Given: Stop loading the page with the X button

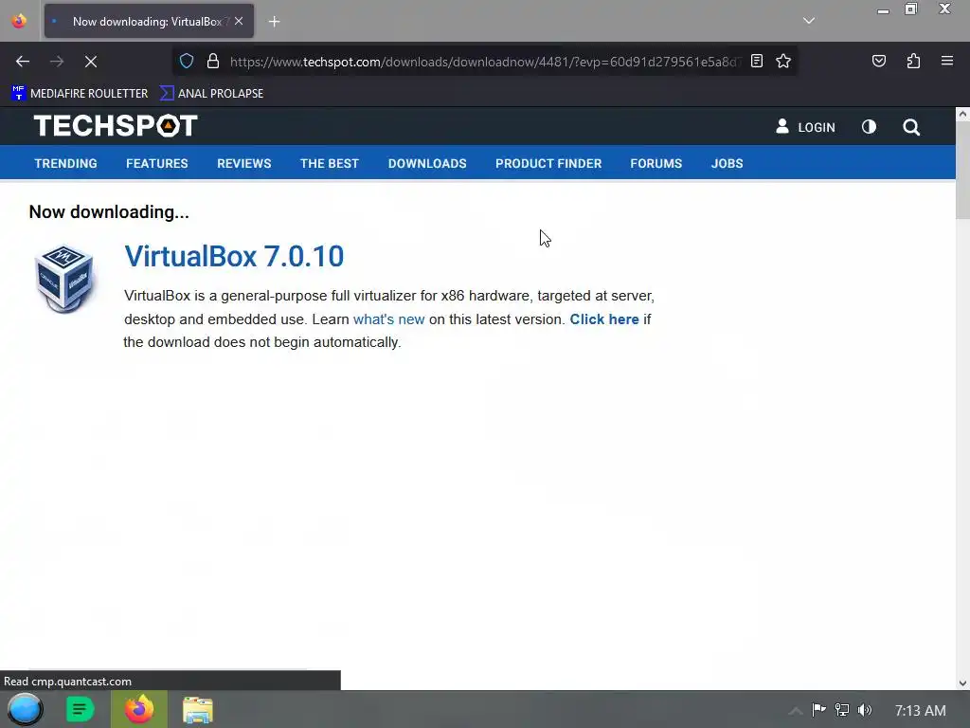Looking at the screenshot, I should click(90, 62).
